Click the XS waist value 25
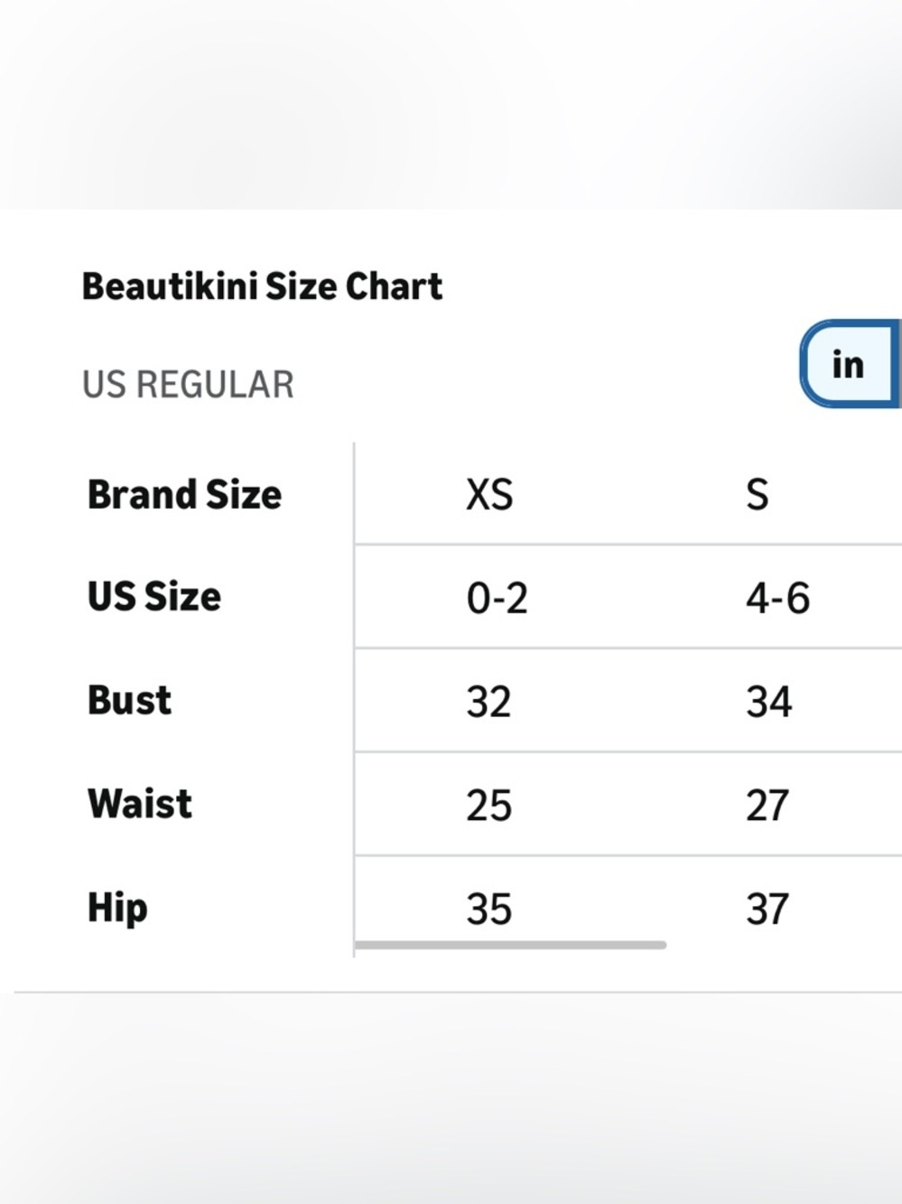Screen dimensions: 902x1204 (488, 805)
